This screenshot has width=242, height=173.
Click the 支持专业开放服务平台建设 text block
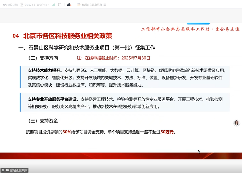(x=125, y=103)
